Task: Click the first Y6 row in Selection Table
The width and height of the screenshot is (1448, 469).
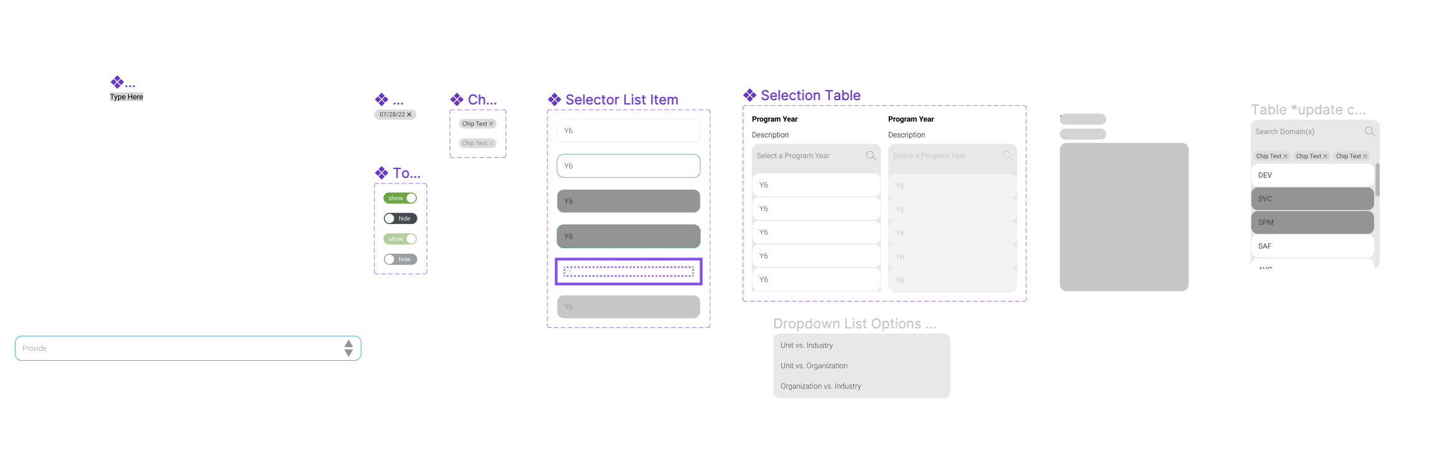Action: click(x=815, y=185)
